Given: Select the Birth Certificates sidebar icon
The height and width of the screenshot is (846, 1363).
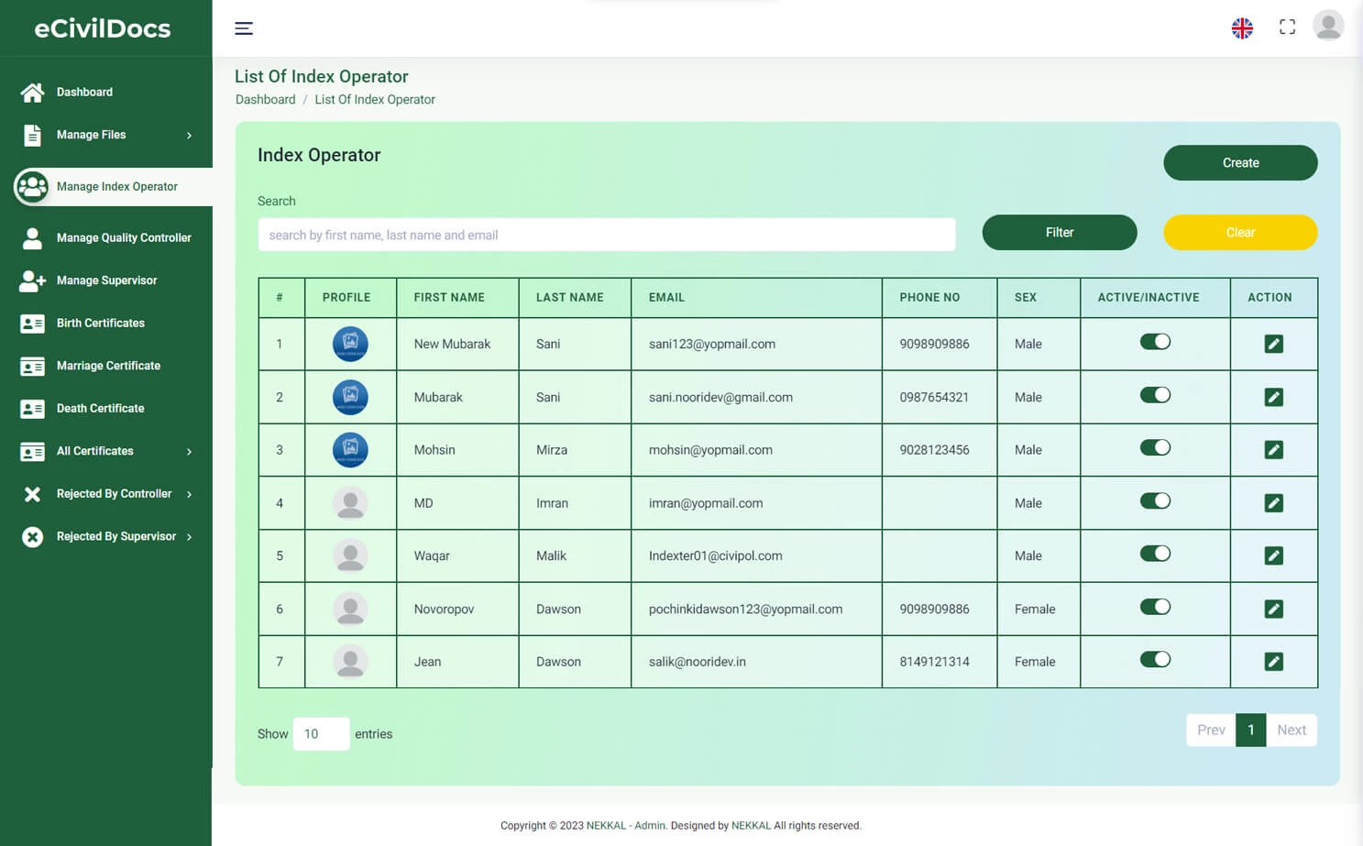Looking at the screenshot, I should (32, 323).
